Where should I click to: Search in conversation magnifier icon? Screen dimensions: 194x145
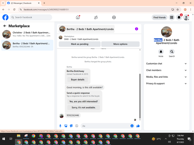pos(172,52)
